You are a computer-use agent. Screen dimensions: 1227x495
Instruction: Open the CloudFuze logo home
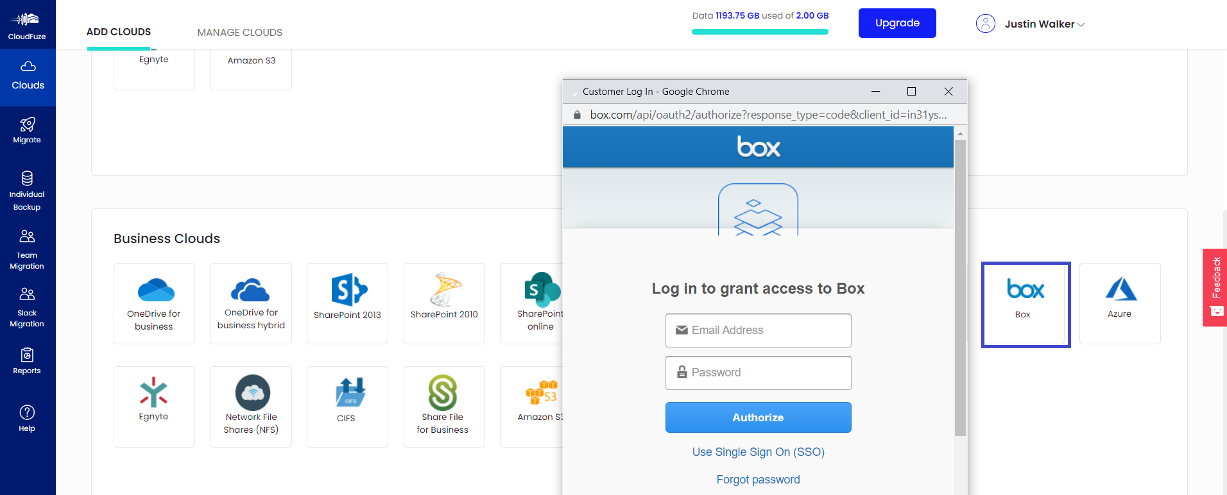click(x=27, y=26)
